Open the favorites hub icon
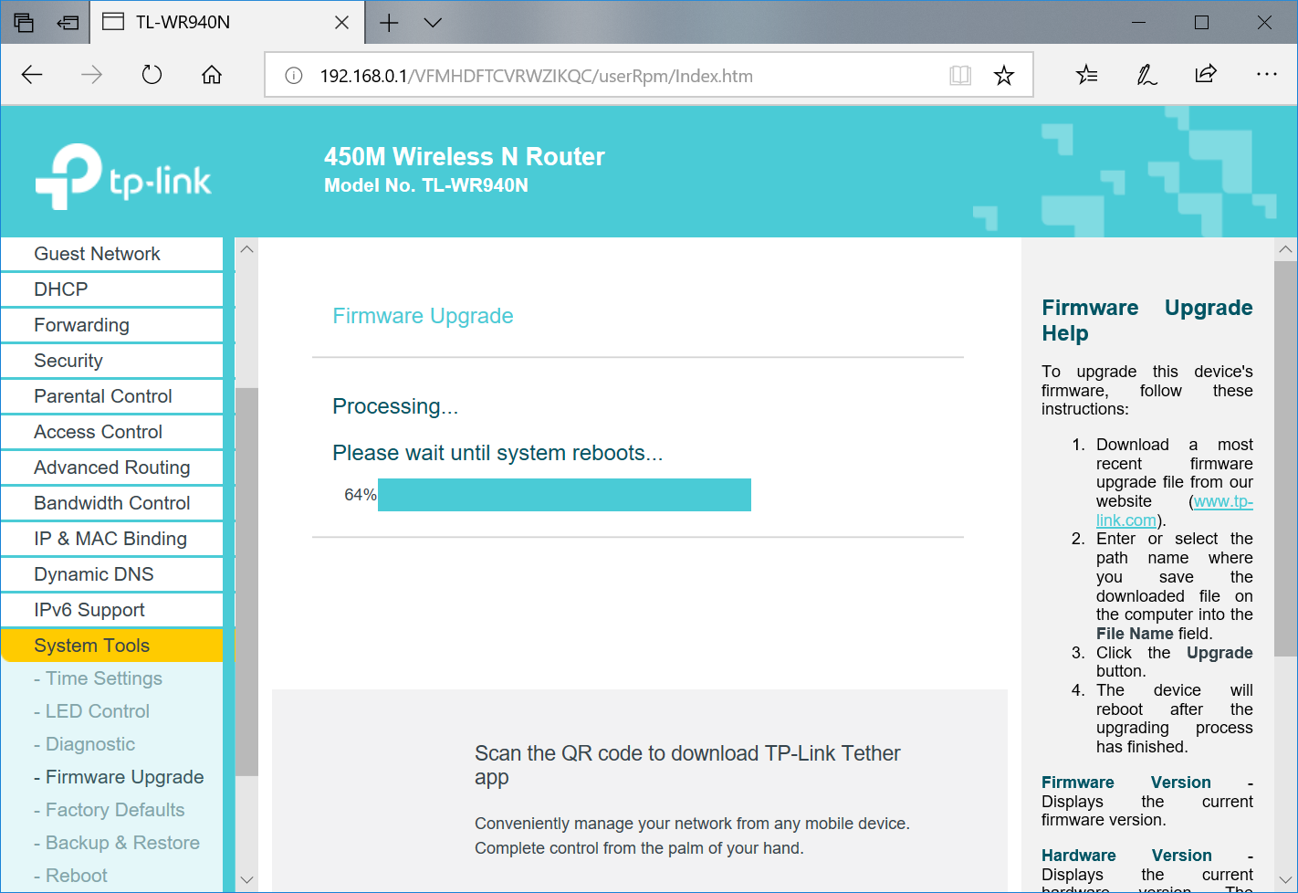 pyautogui.click(x=1086, y=75)
